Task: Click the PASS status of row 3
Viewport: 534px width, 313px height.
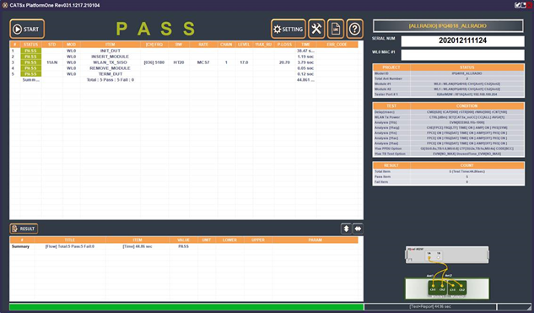Action: pyautogui.click(x=30, y=62)
